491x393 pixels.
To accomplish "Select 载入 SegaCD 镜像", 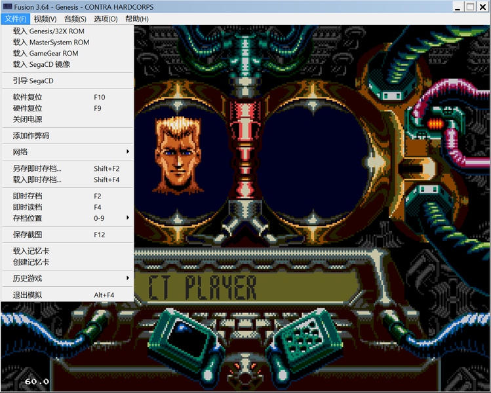I will click(68, 64).
